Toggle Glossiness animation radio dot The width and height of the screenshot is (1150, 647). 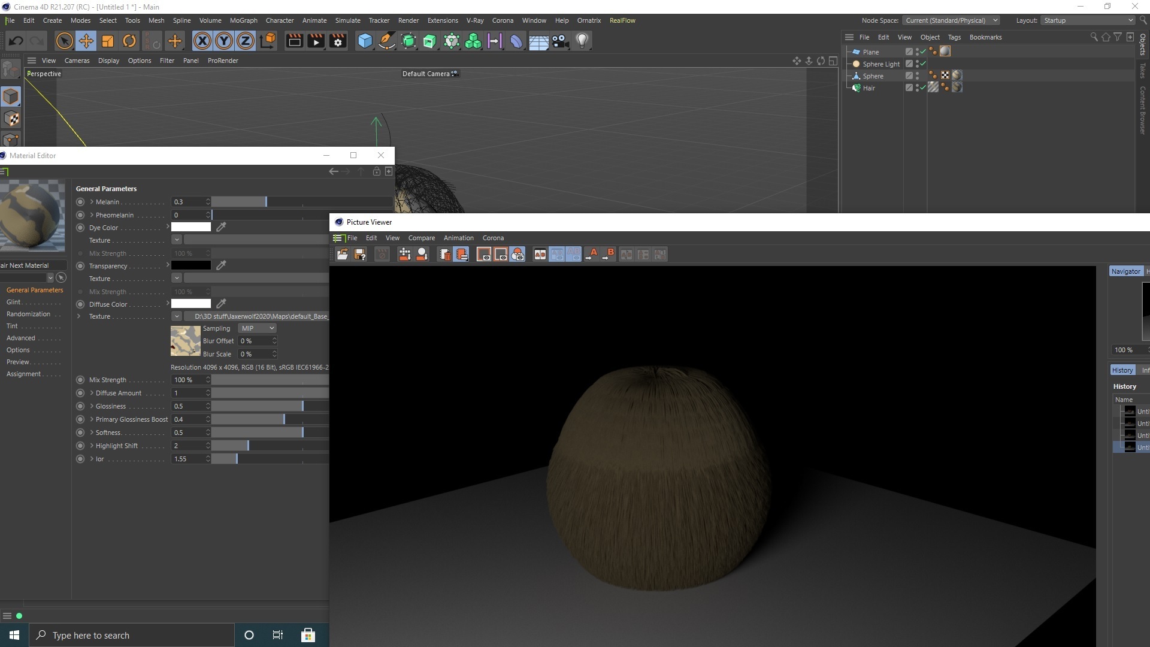click(x=80, y=406)
